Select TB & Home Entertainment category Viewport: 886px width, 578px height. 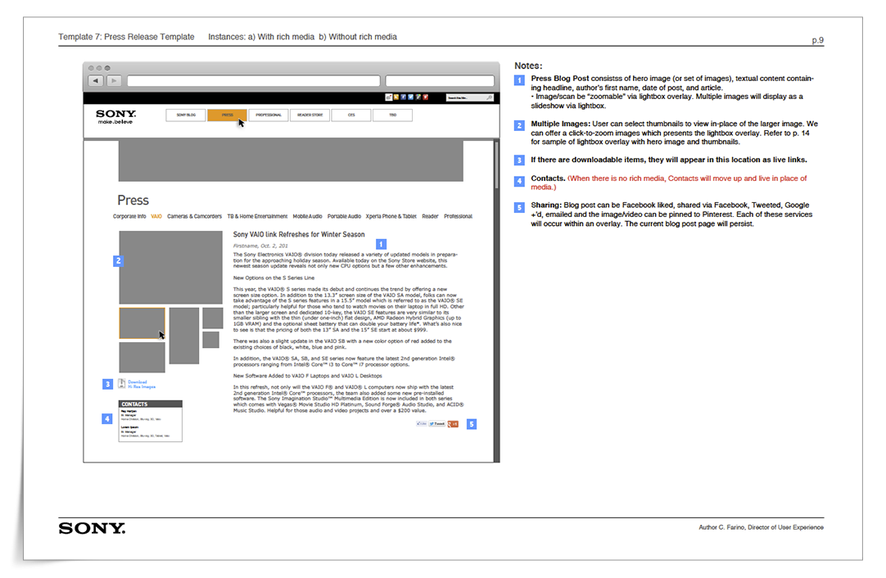[257, 216]
